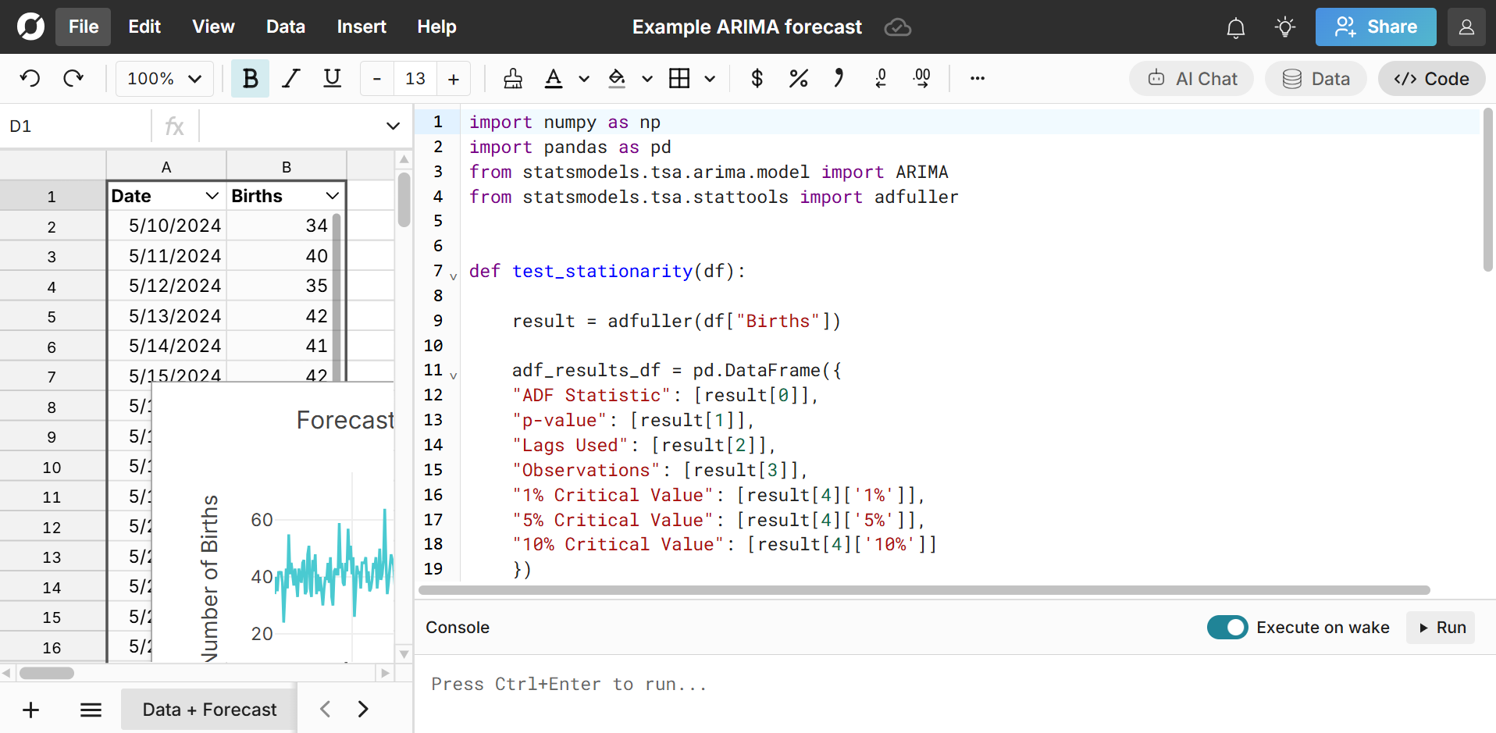This screenshot has height=733, width=1496.
Task: Click the redo arrow icon
Action: point(73,78)
